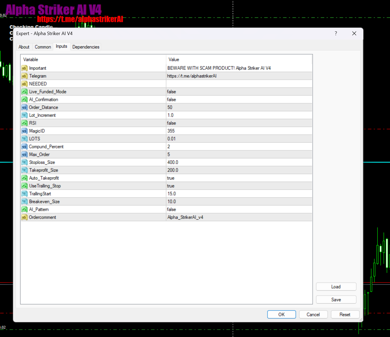Click the string icon beside NEEDED
The image size is (390, 337).
[24, 84]
